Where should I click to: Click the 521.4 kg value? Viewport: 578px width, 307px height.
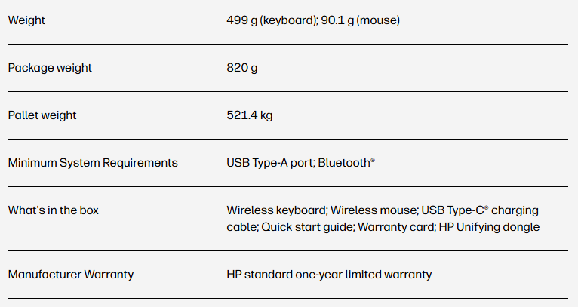pos(249,115)
